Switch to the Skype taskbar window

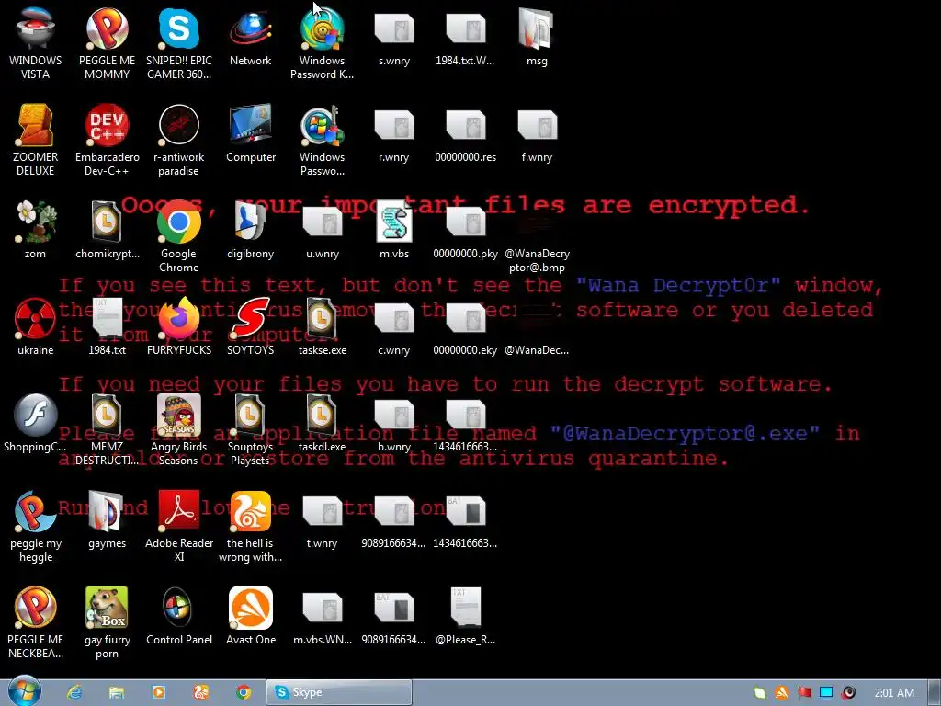click(x=339, y=692)
